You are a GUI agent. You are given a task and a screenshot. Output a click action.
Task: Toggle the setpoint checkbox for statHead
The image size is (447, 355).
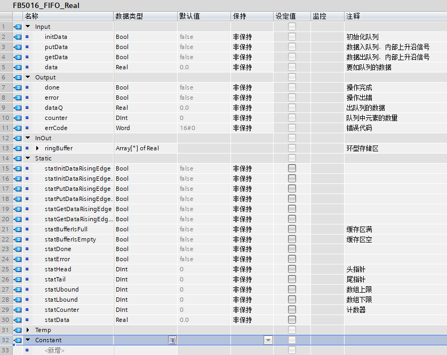click(x=292, y=269)
